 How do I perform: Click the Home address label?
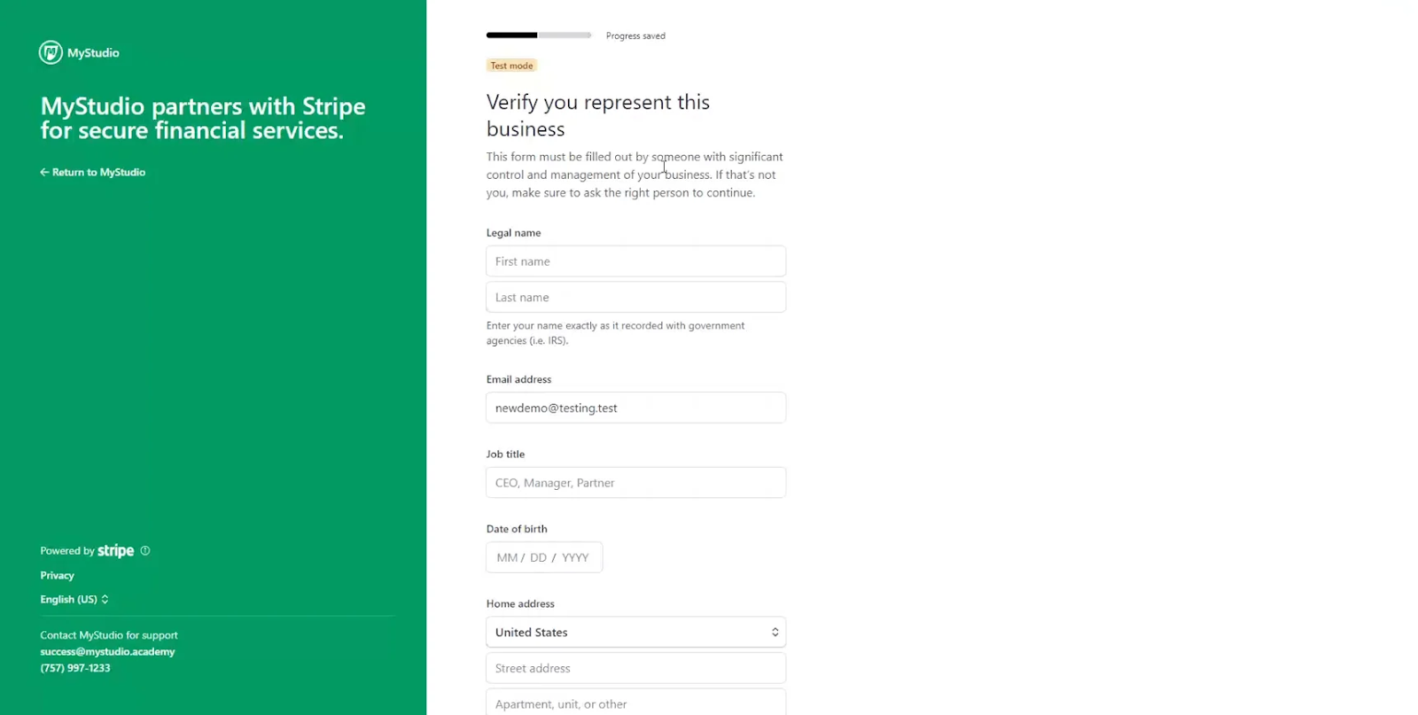520,603
